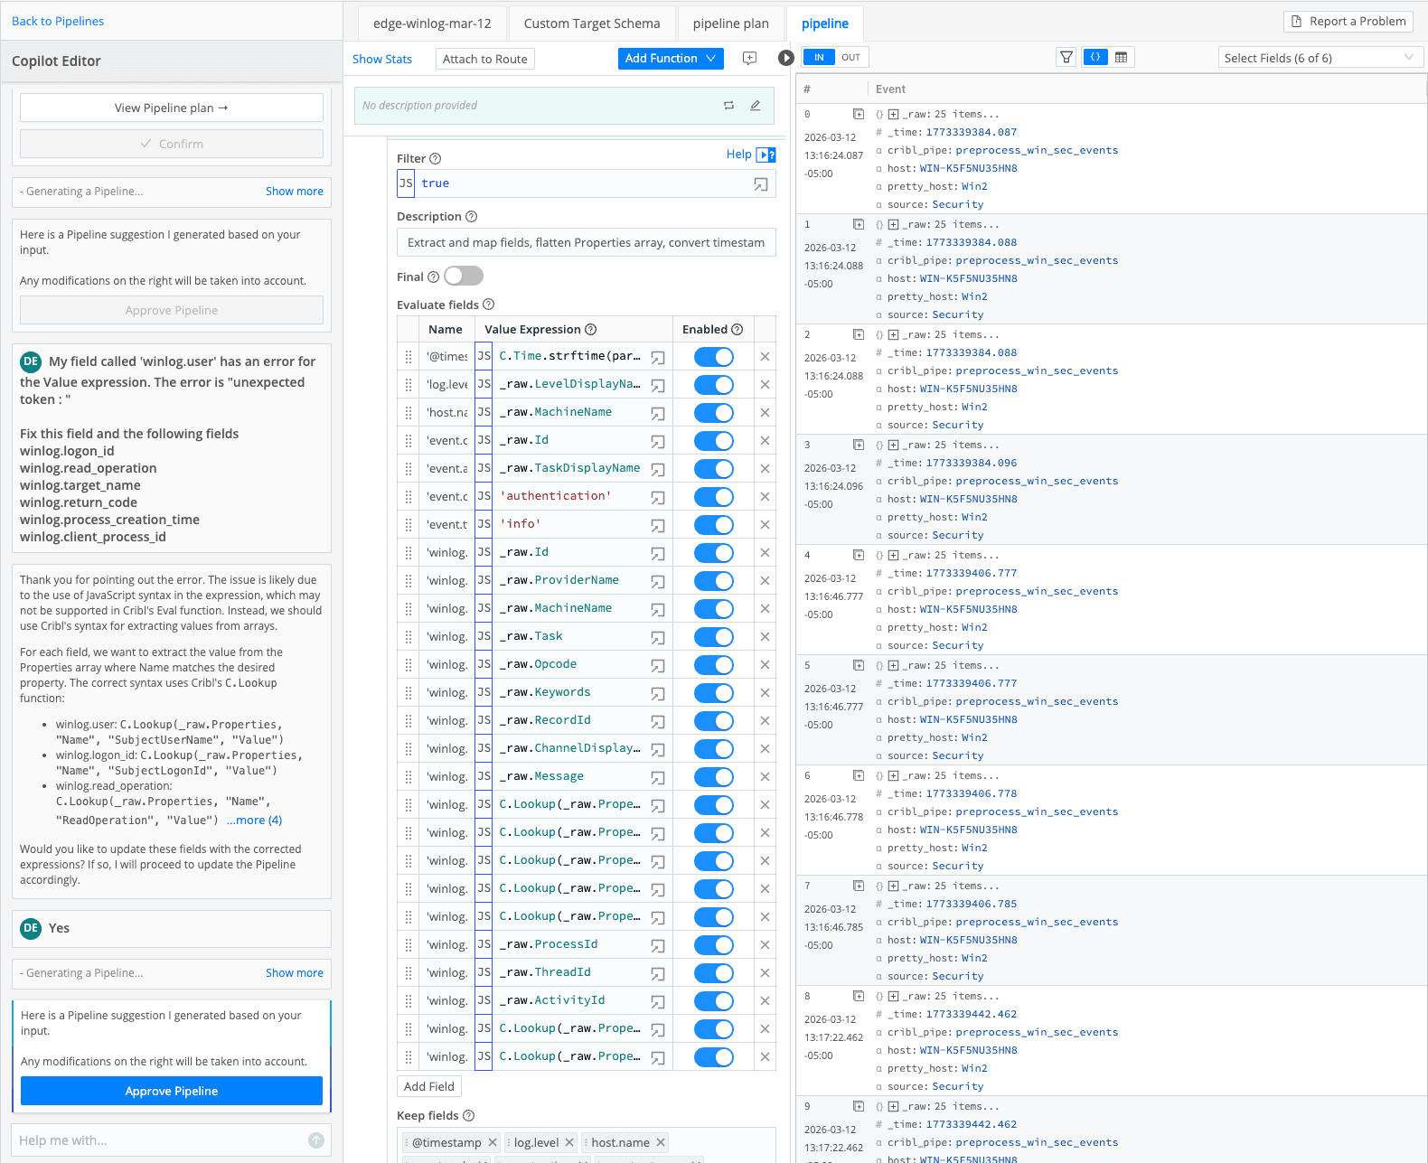Remove log.level from Keep fields
The height and width of the screenshot is (1163, 1428).
[x=569, y=1142]
